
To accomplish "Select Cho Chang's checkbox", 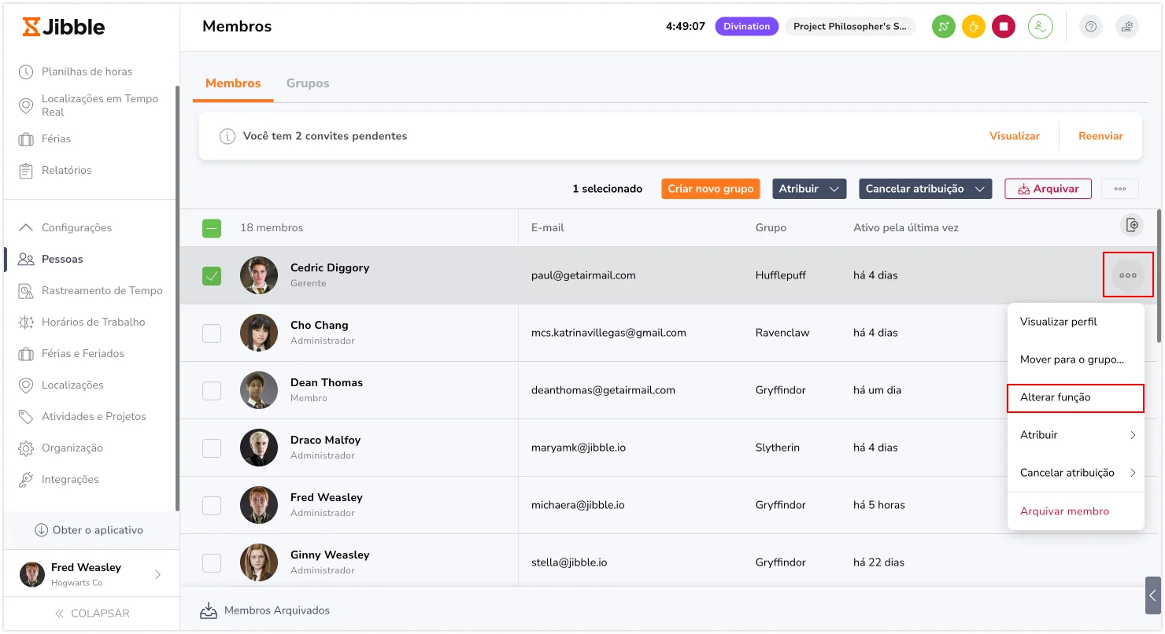I will [212, 334].
